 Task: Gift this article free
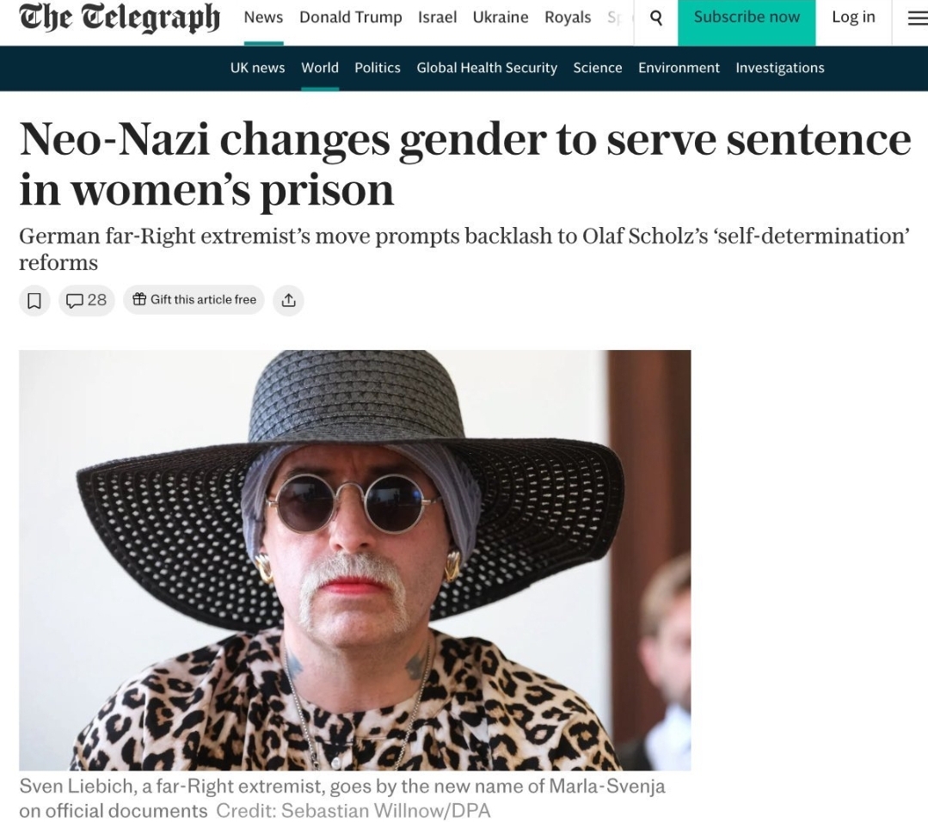click(x=194, y=299)
